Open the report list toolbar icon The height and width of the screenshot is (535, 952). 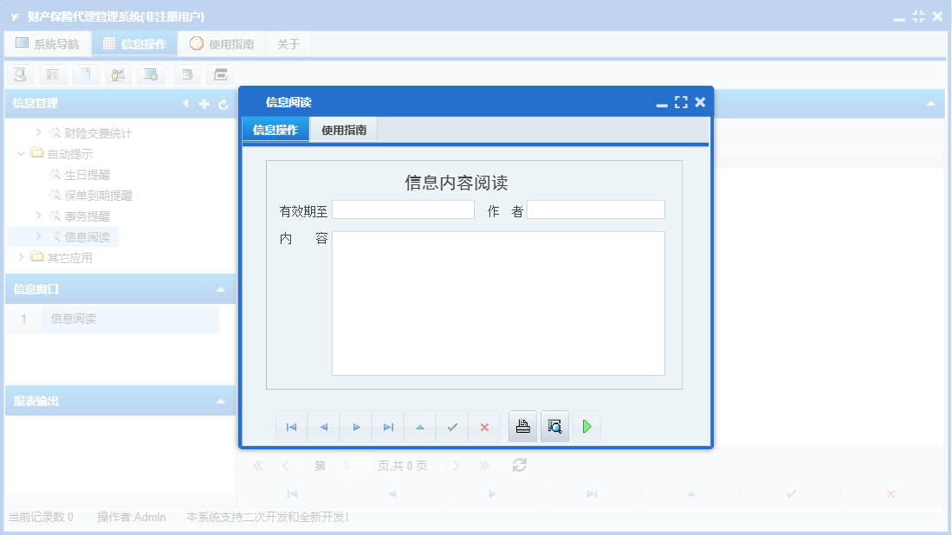pyautogui.click(x=53, y=74)
